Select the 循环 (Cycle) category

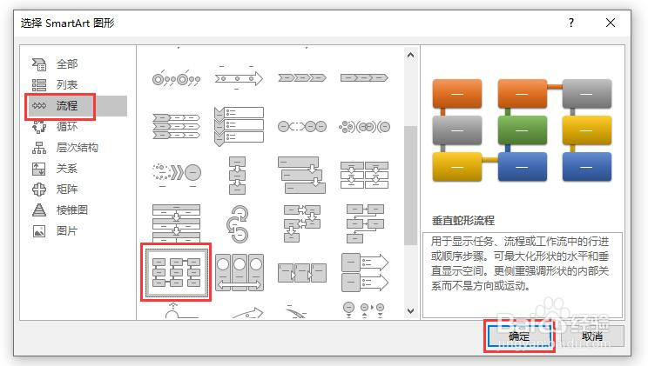[66, 126]
